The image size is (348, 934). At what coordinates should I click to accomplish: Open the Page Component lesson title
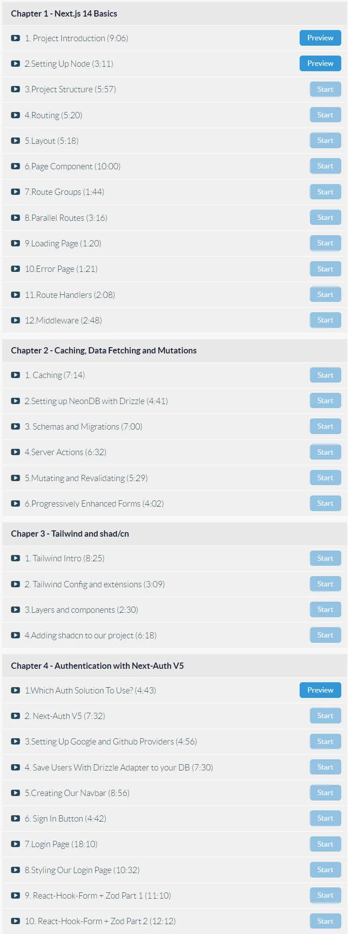(x=73, y=167)
